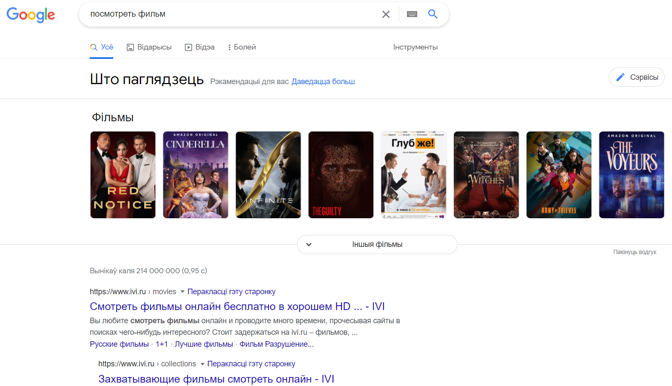Click the https://www.ivi.ru › collections URL
The image size is (672, 386).
147,364
